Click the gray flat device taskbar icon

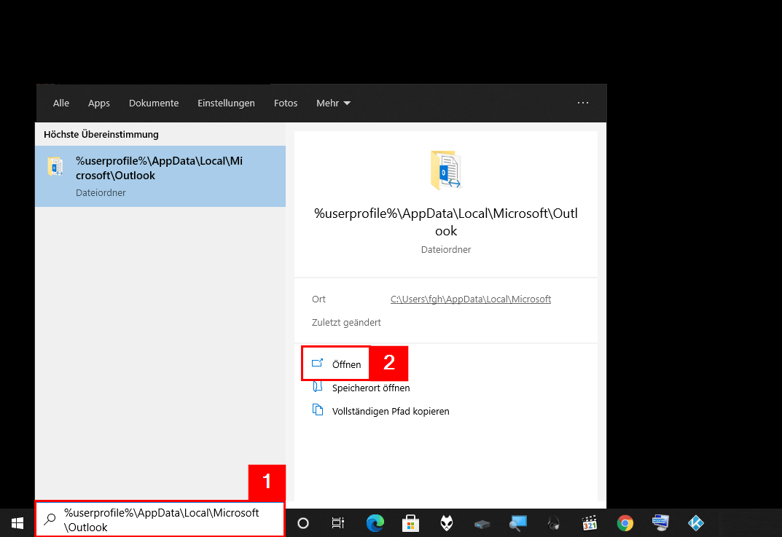coord(482,524)
